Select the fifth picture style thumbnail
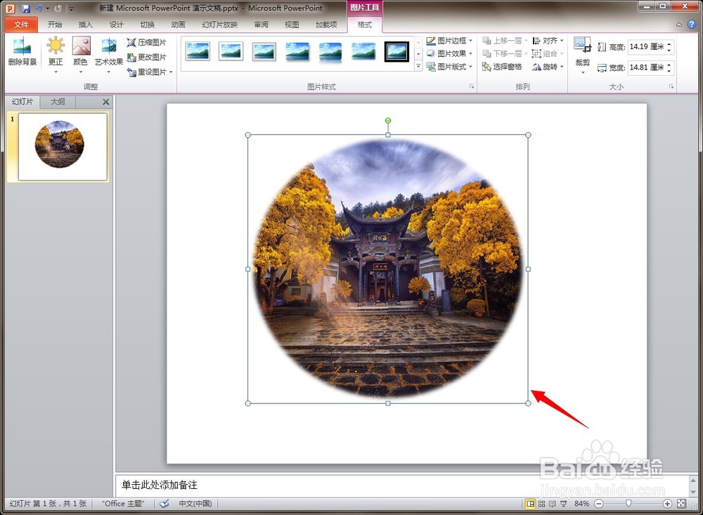This screenshot has width=703, height=515. point(330,51)
